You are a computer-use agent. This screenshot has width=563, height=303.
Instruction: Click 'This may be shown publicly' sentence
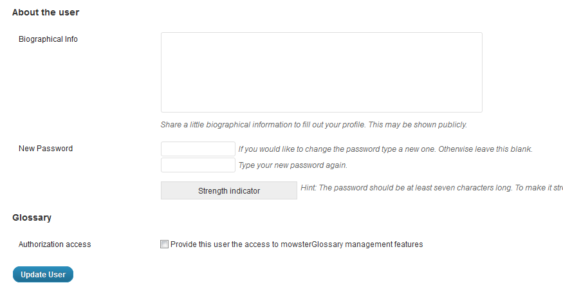[x=418, y=125]
